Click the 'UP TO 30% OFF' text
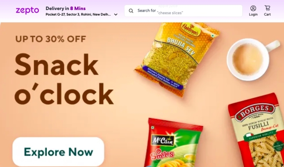The width and height of the screenshot is (284, 167). coord(51,39)
